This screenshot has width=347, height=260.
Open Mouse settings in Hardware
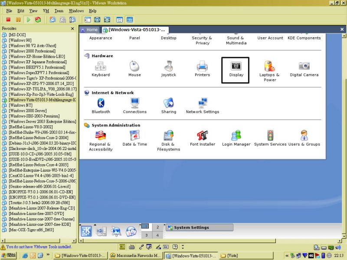click(134, 69)
